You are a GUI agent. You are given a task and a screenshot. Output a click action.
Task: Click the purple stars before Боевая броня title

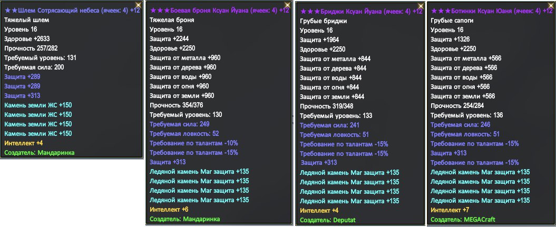pos(160,11)
